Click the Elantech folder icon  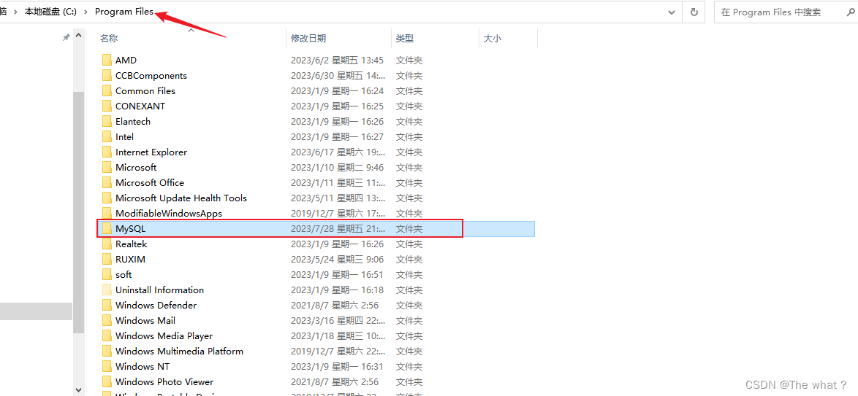pyautogui.click(x=107, y=121)
